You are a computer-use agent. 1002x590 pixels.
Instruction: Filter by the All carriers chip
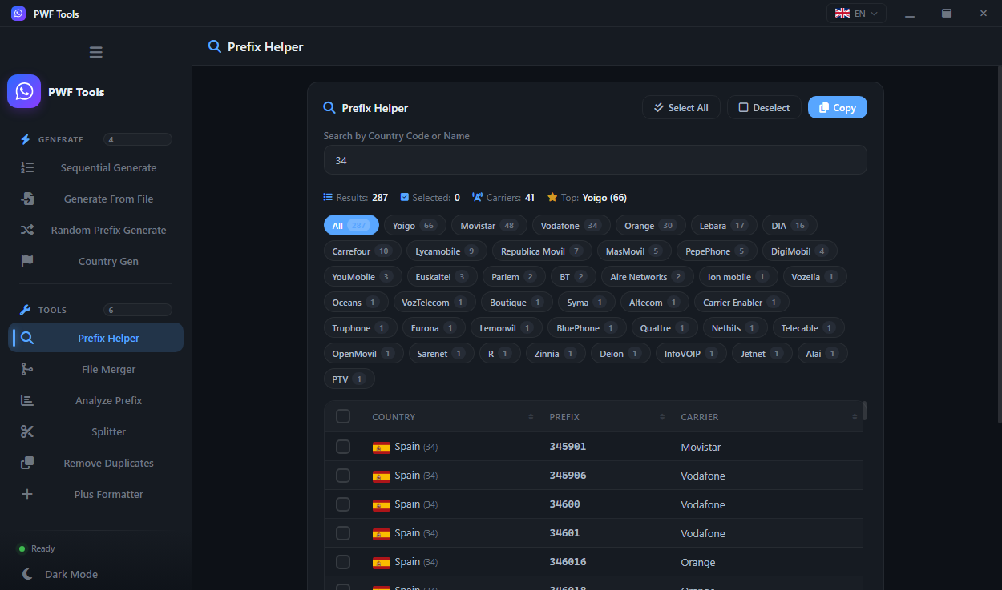[x=351, y=225]
